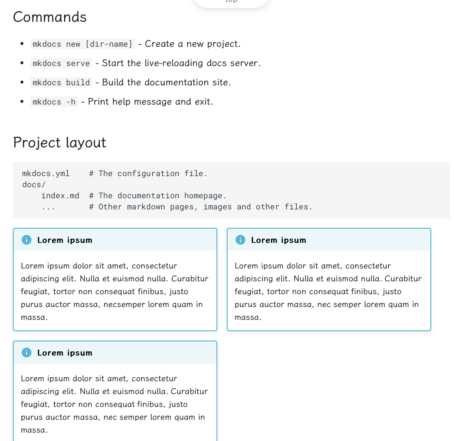This screenshot has height=441, width=454.
Task: Select the 'mkdocs new [dir-name]' code snippet
Action: 82,44
